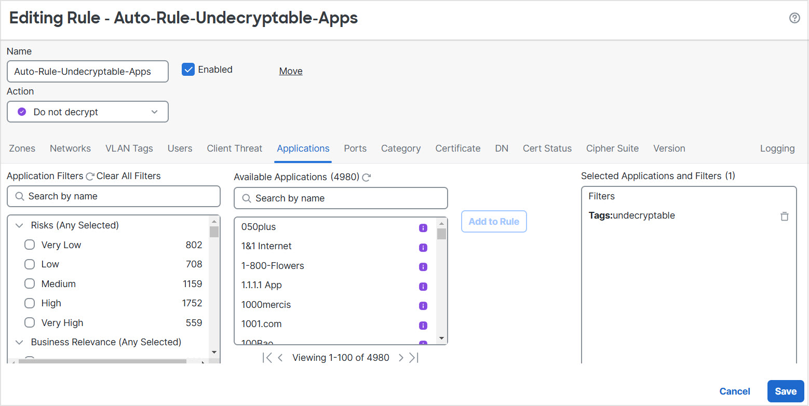
Task: Expand the Business Relevance section
Action: [19, 342]
